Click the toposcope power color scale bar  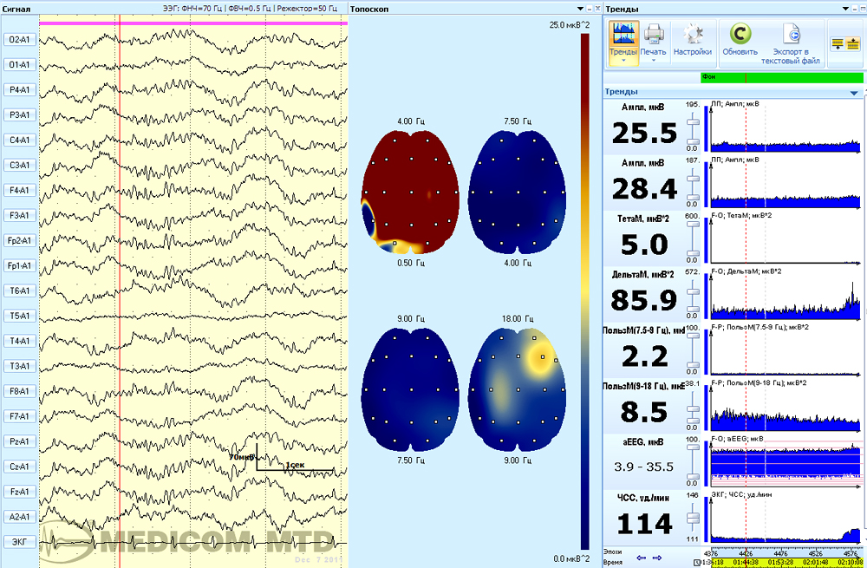coord(585,291)
